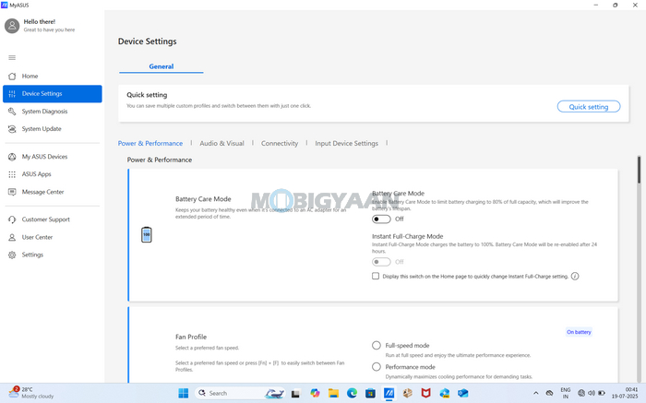This screenshot has width=646, height=403.
Task: Click the battery icon in Battery Care card
Action: [x=146, y=234]
